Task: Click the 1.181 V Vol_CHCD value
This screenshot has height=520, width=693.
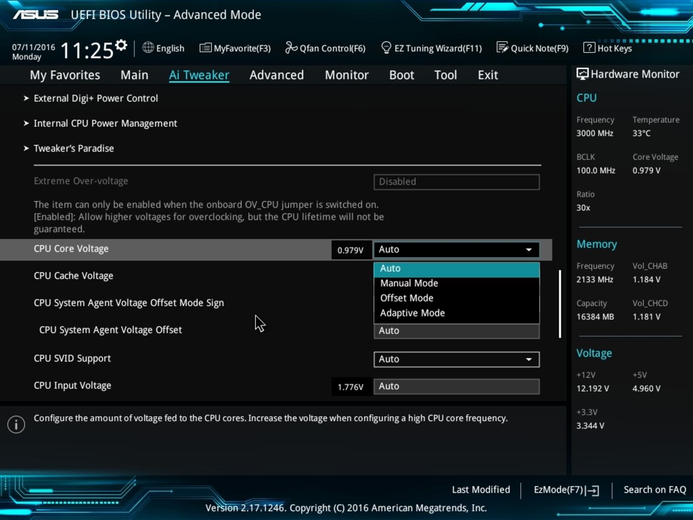Action: pos(647,317)
